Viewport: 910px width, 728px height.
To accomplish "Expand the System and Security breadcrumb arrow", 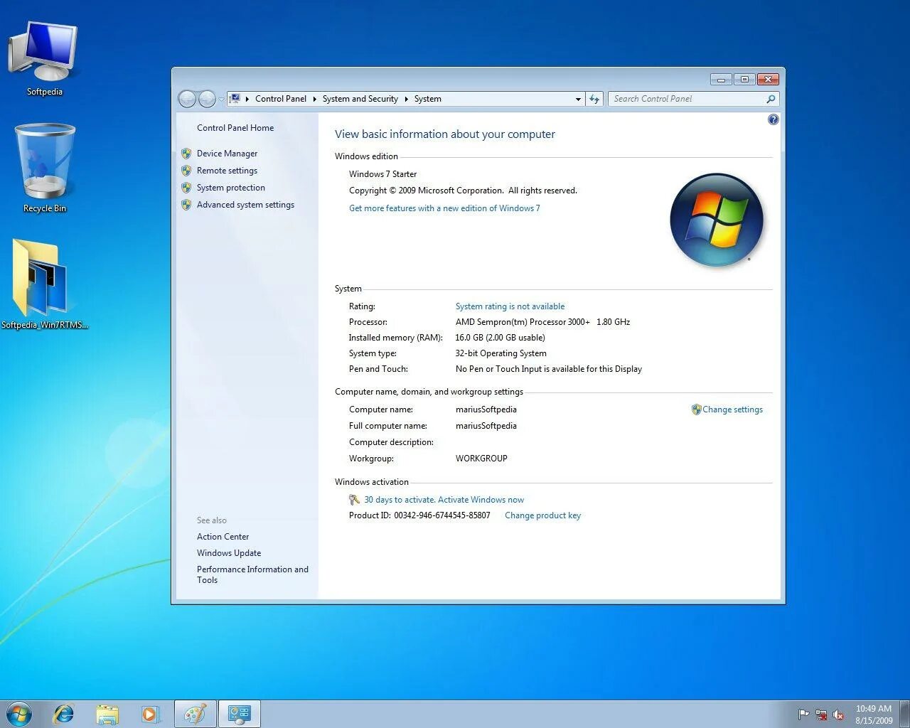I will click(406, 99).
